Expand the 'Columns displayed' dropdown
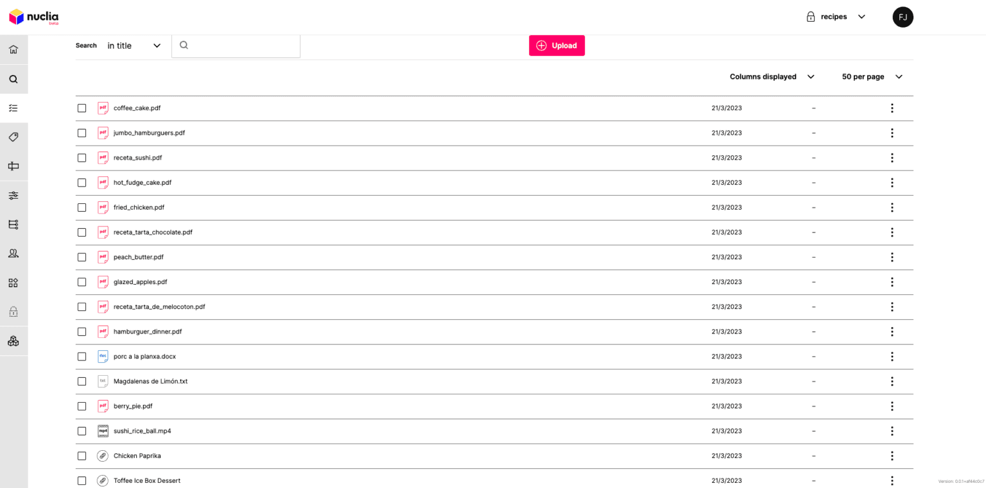Image resolution: width=986 pixels, height=488 pixels. point(772,76)
